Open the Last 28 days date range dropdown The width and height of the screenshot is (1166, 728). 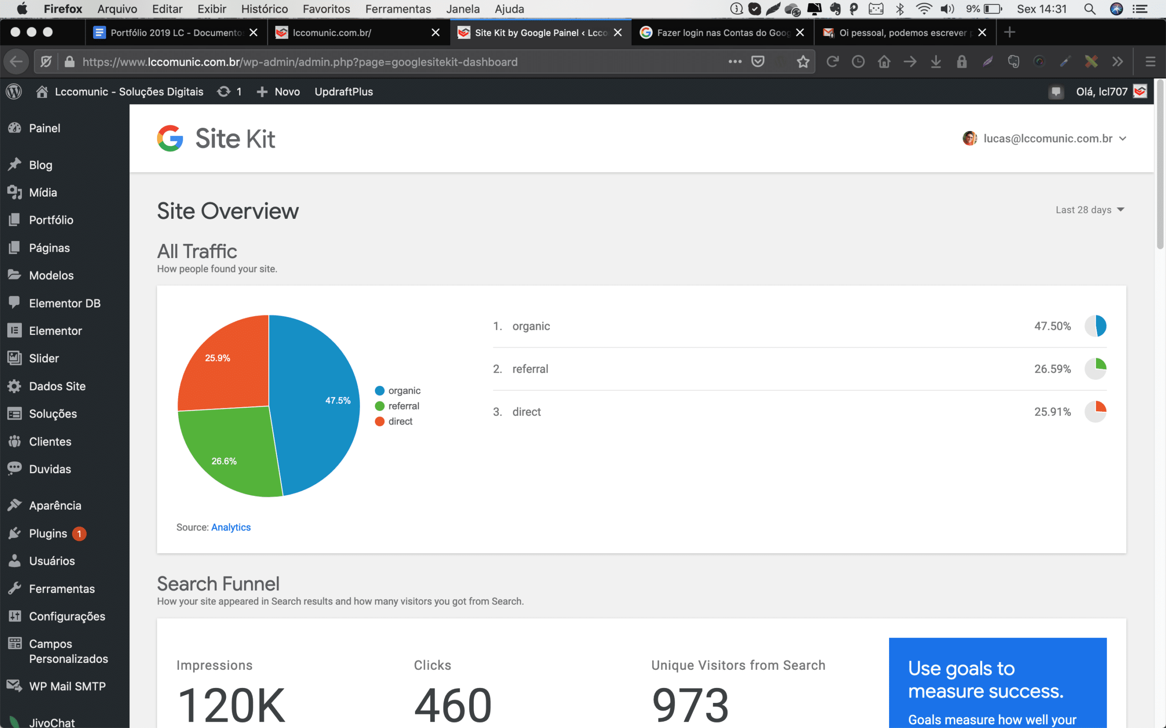coord(1090,210)
